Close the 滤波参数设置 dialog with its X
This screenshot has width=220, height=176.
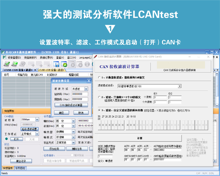(x=89, y=81)
